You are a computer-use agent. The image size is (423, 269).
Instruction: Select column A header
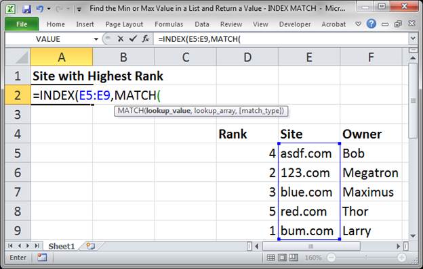click(62, 57)
